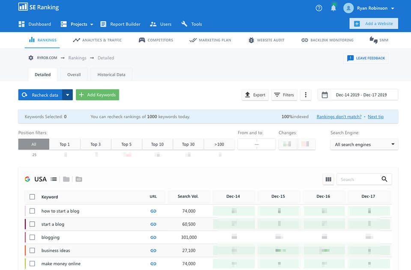Open the Recheck data dropdown arrow
Image resolution: width=411 pixels, height=270 pixels.
tap(68, 94)
